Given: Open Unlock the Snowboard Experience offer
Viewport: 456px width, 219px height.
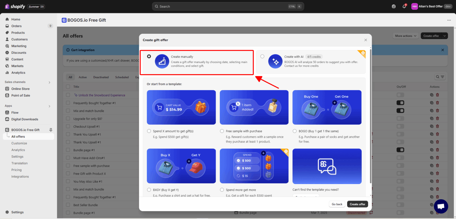Looking at the screenshot, I should point(102,95).
